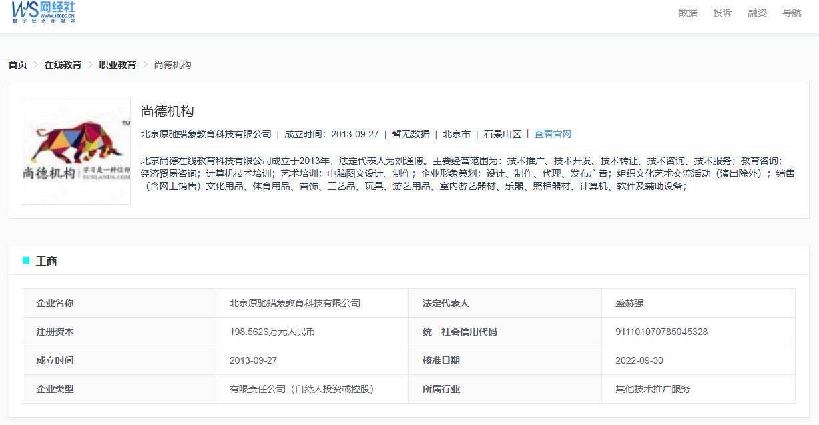819x425 pixels.
Task: Click 石景山区 in the profile line
Action: coord(503,134)
